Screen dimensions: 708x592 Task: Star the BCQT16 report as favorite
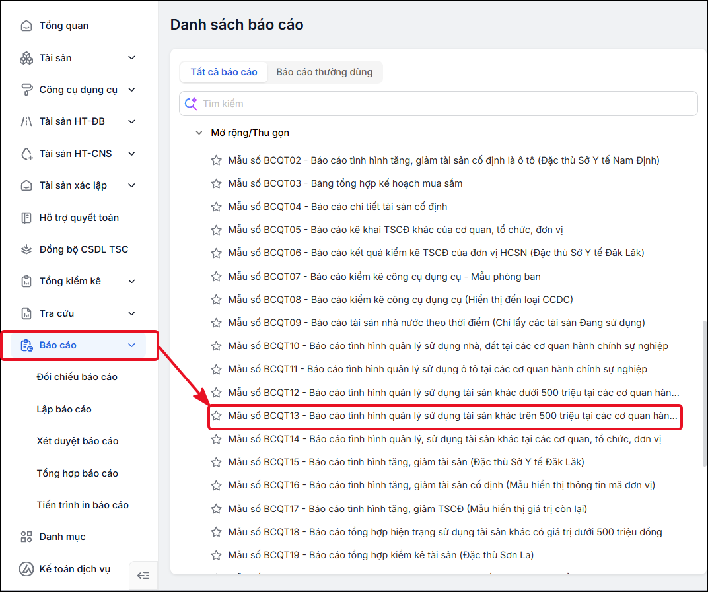click(x=216, y=486)
